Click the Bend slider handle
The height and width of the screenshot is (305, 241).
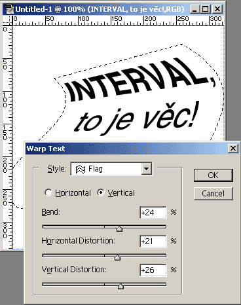119,228
